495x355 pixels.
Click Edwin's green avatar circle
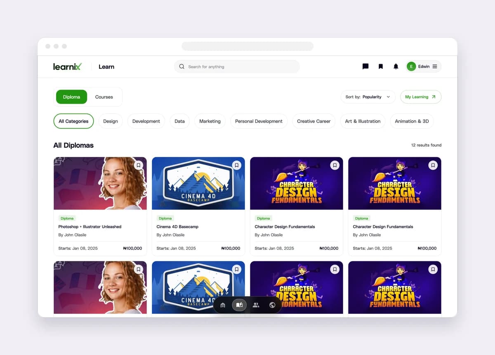point(411,66)
